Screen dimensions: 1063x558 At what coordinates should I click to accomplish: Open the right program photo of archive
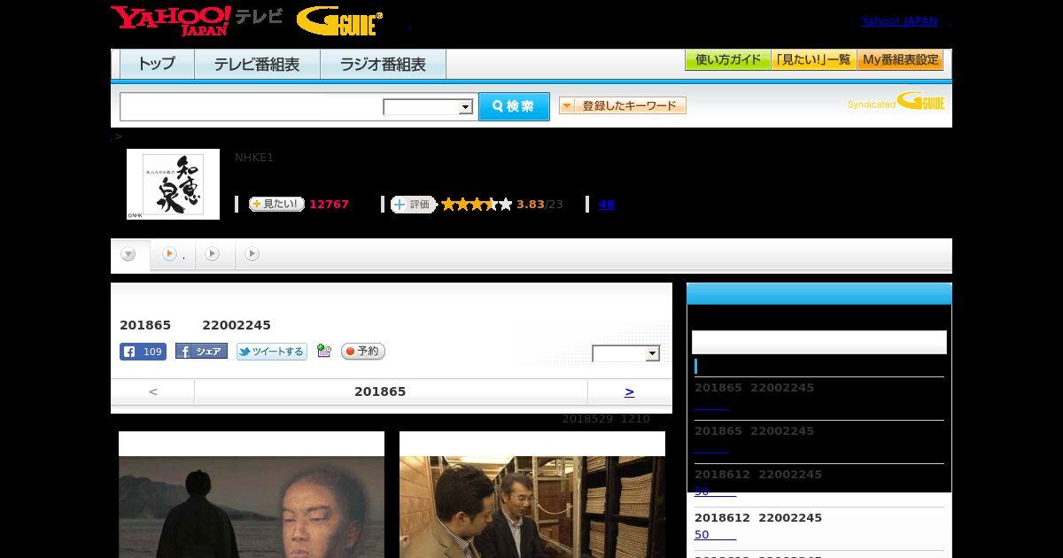532,507
